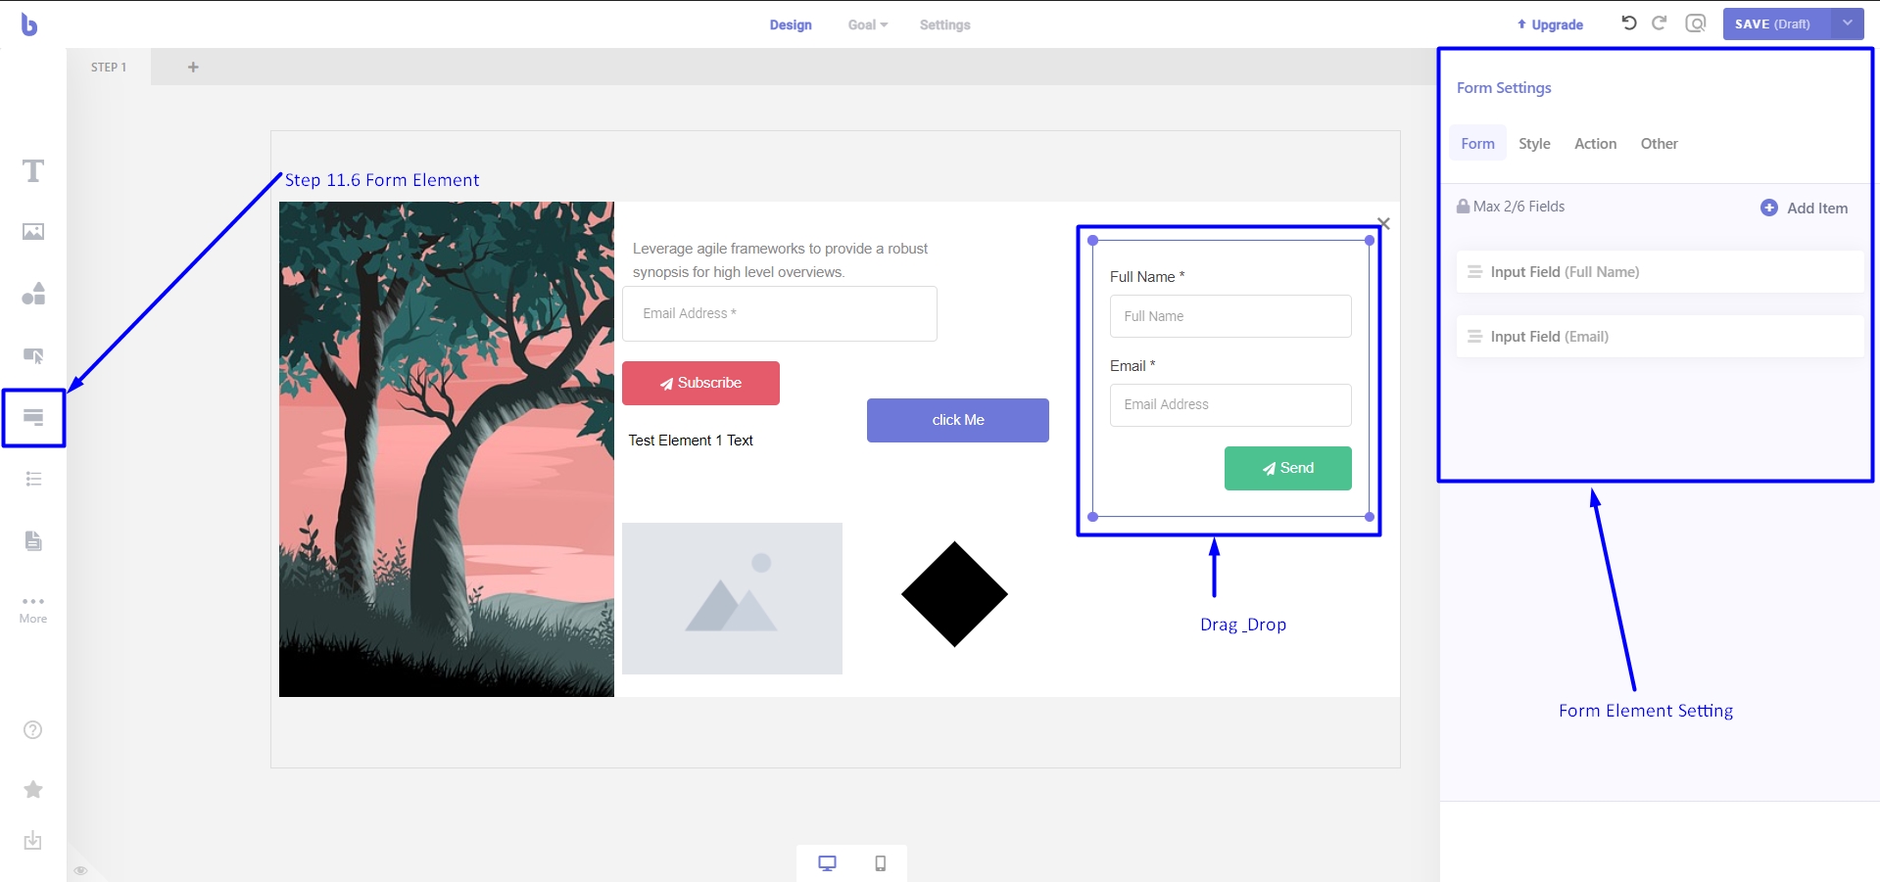
Task: Click Add Item in Form Settings
Action: pos(1805,208)
